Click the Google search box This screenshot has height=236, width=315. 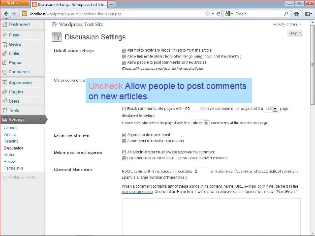pos(258,14)
